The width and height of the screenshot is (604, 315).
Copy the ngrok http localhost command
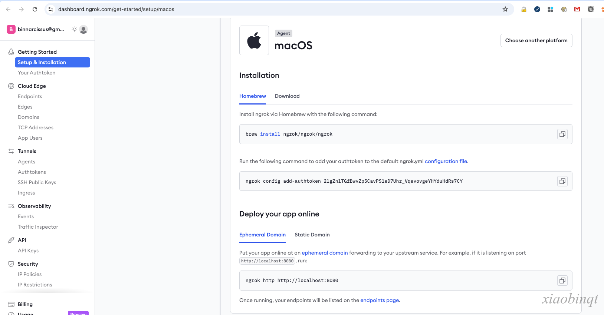[562, 281]
